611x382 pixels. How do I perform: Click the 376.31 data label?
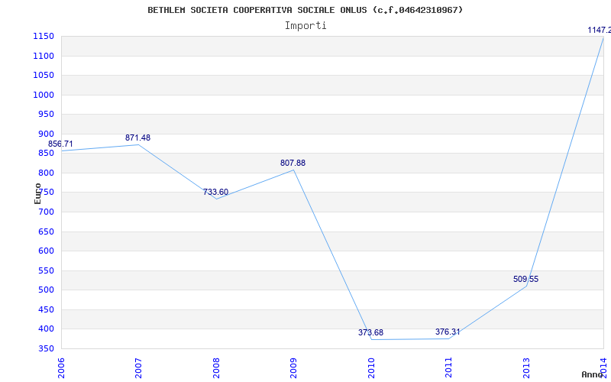pyautogui.click(x=448, y=332)
